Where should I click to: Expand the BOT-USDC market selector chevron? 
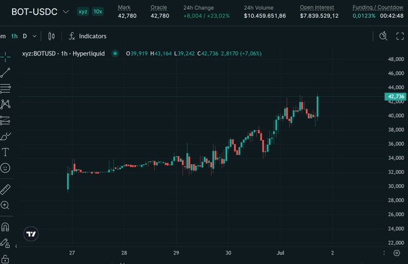pos(66,11)
